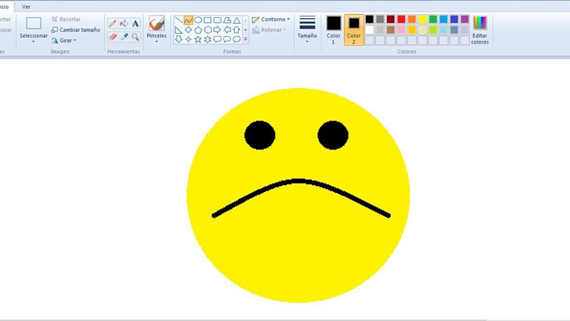Pick the Eraser tool
This screenshot has width=570, height=321.
(x=113, y=37)
